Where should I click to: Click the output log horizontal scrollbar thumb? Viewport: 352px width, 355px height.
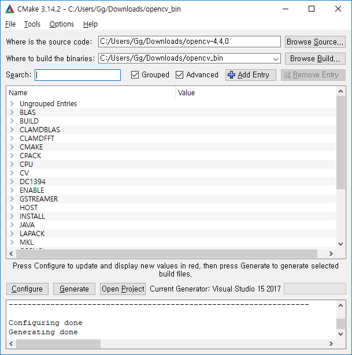(x=58, y=343)
